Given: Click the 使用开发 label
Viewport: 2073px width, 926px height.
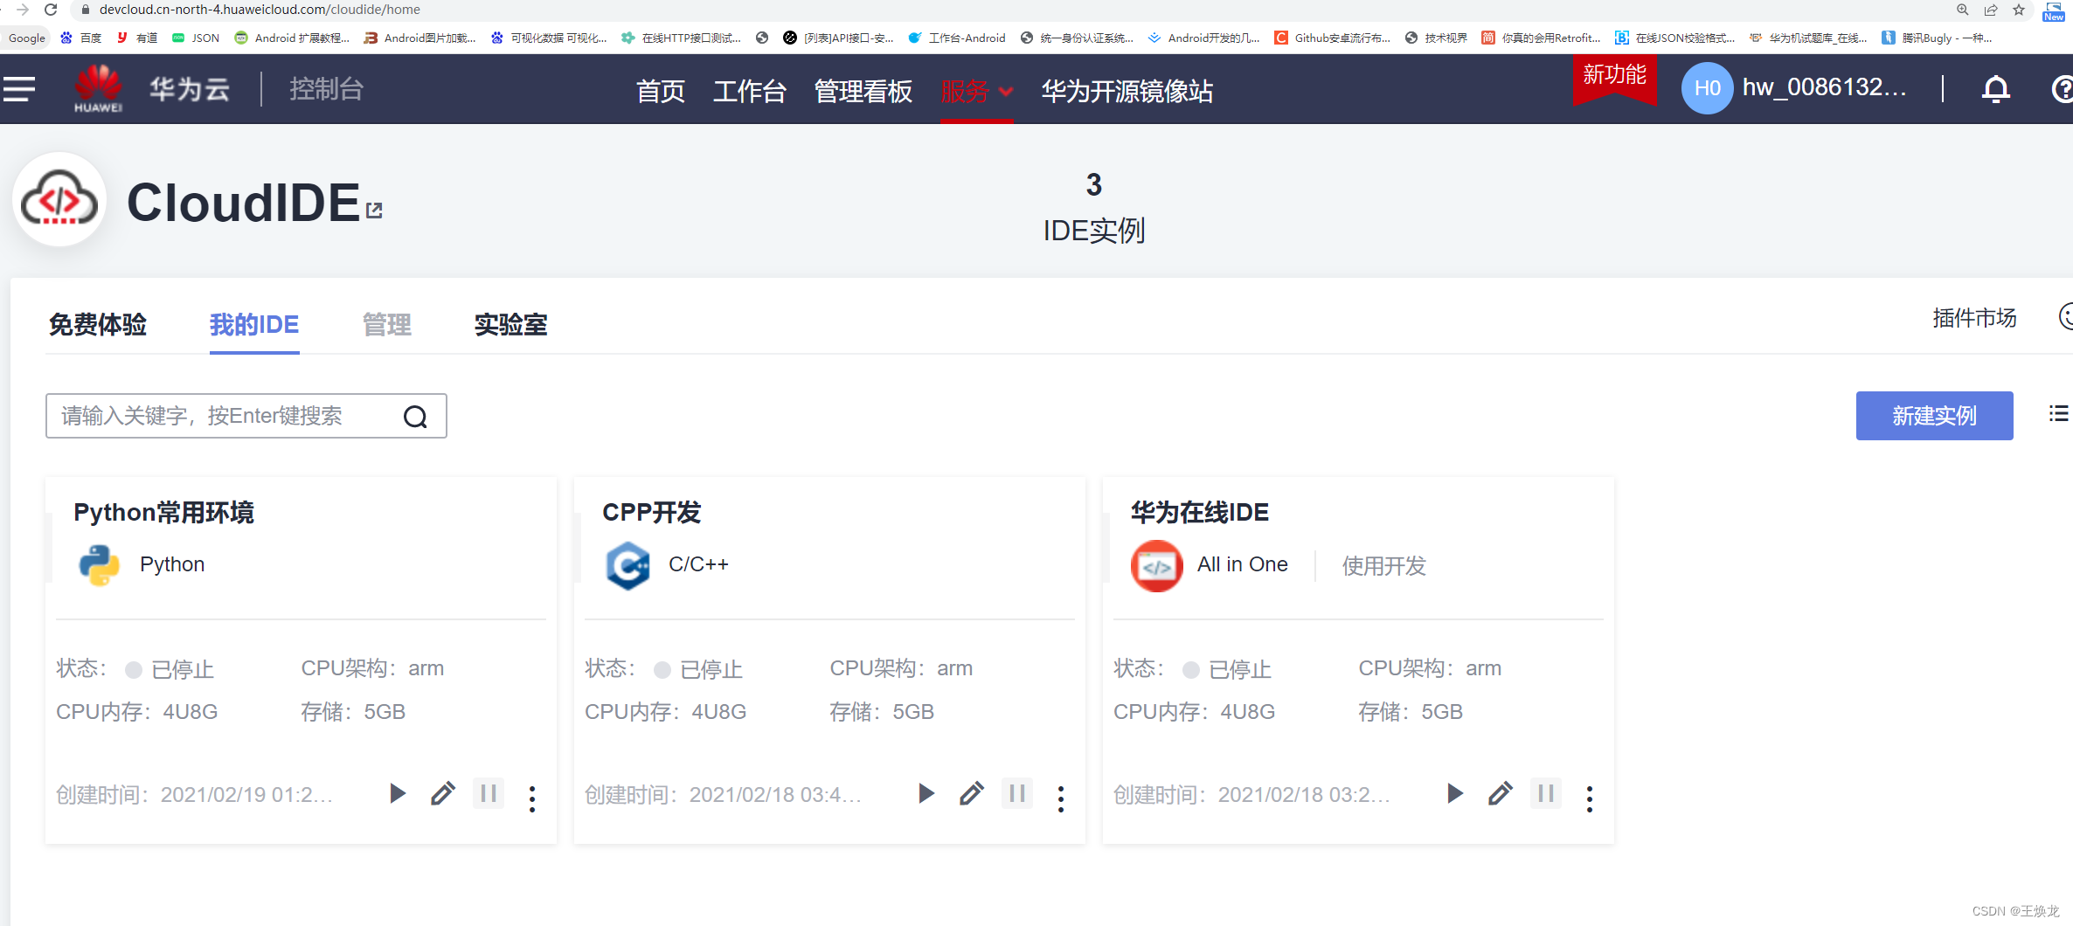Looking at the screenshot, I should (x=1384, y=566).
